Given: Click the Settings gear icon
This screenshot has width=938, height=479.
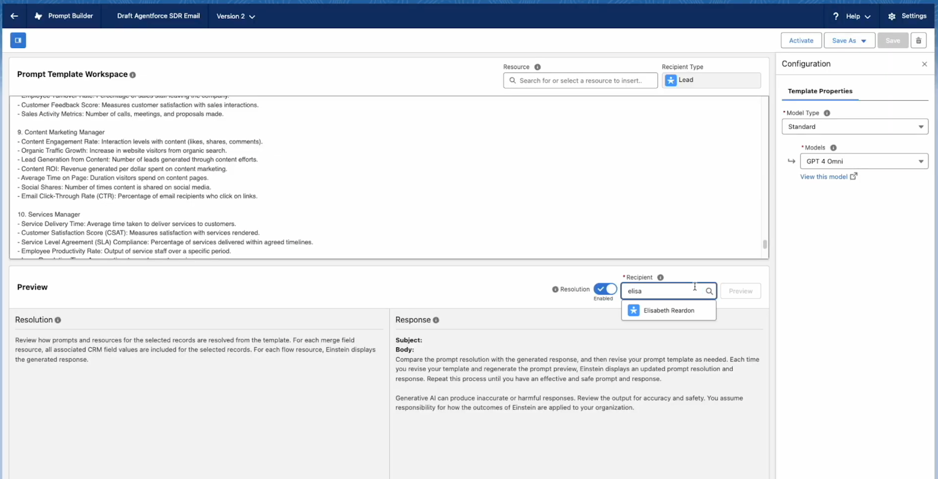Looking at the screenshot, I should point(892,16).
